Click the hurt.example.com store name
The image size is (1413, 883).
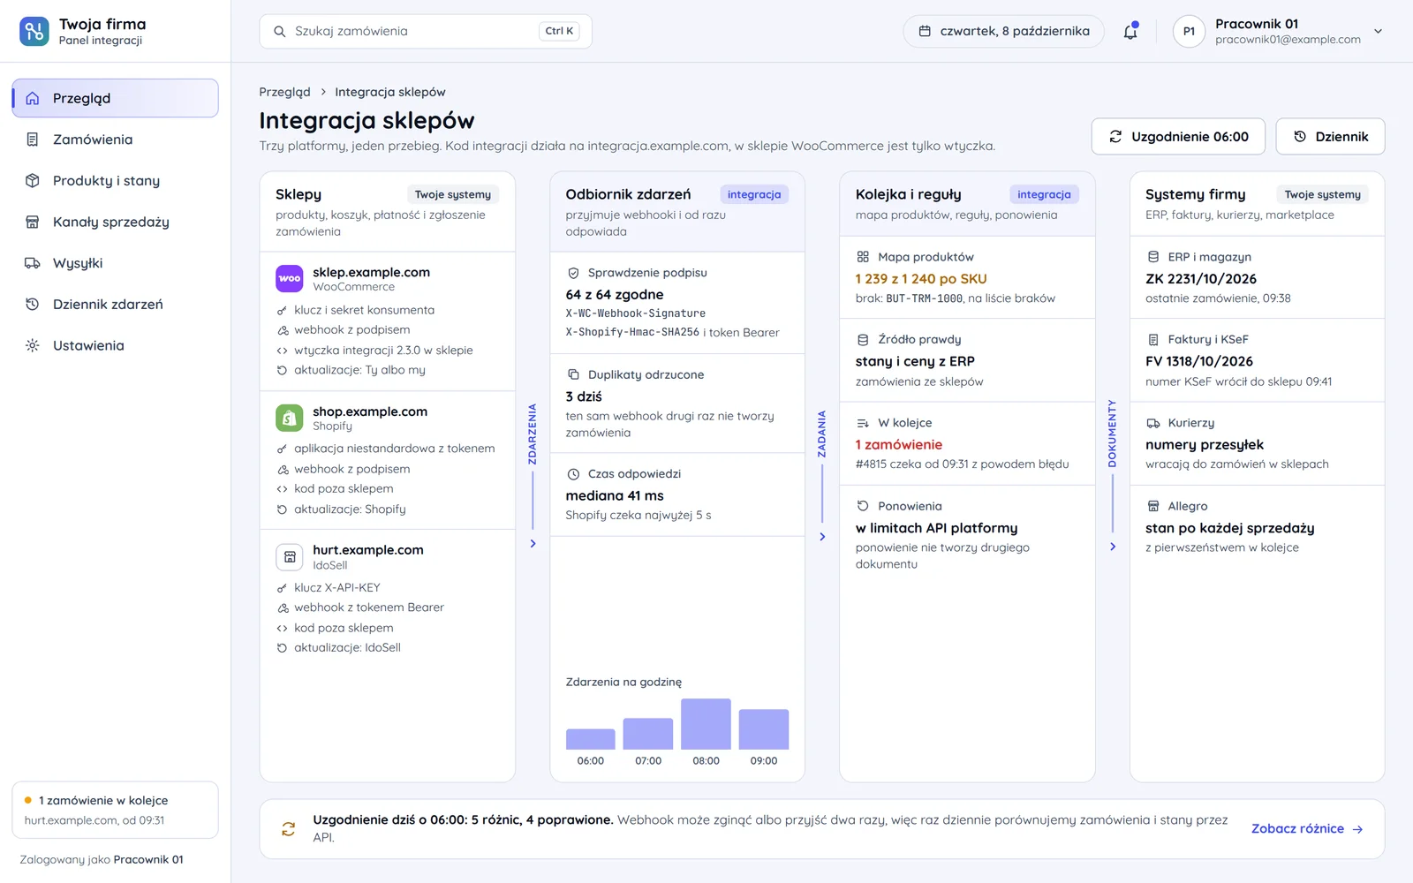[x=368, y=550]
